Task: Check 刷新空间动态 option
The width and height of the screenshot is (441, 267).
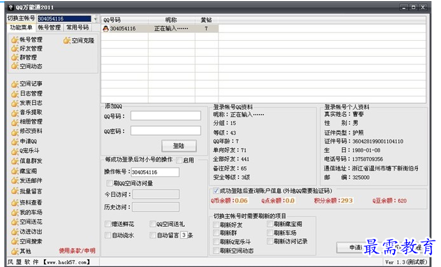Action: point(215,250)
